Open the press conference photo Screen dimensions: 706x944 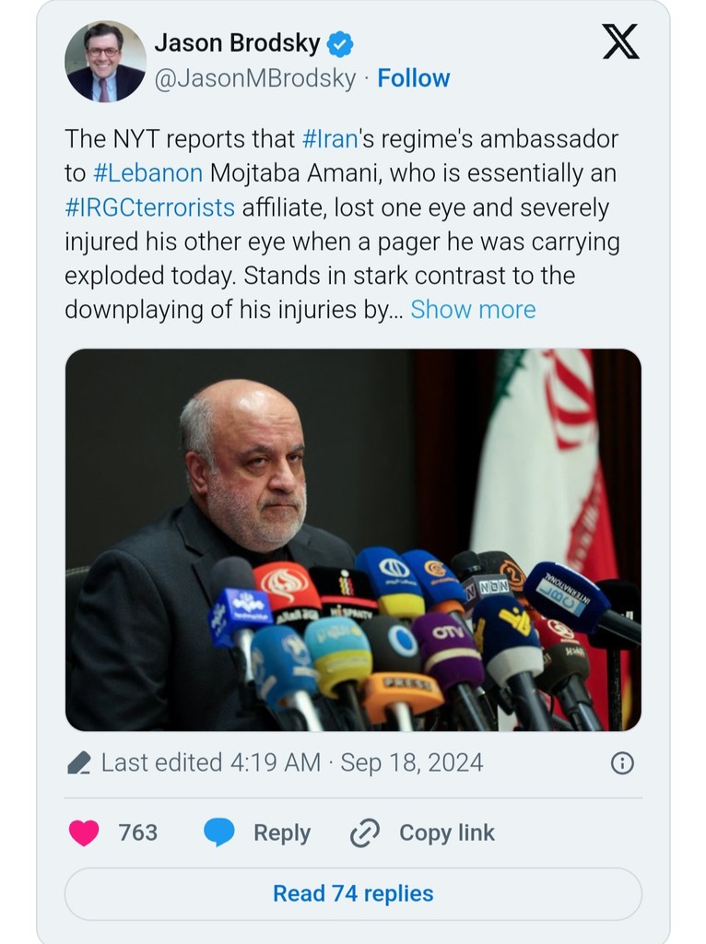tap(353, 539)
